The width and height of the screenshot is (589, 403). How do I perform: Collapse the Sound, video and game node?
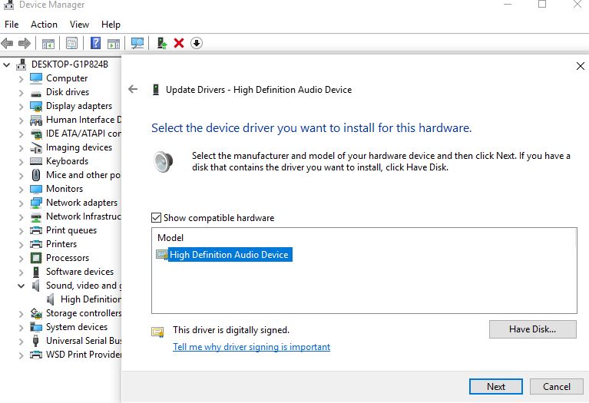click(21, 286)
